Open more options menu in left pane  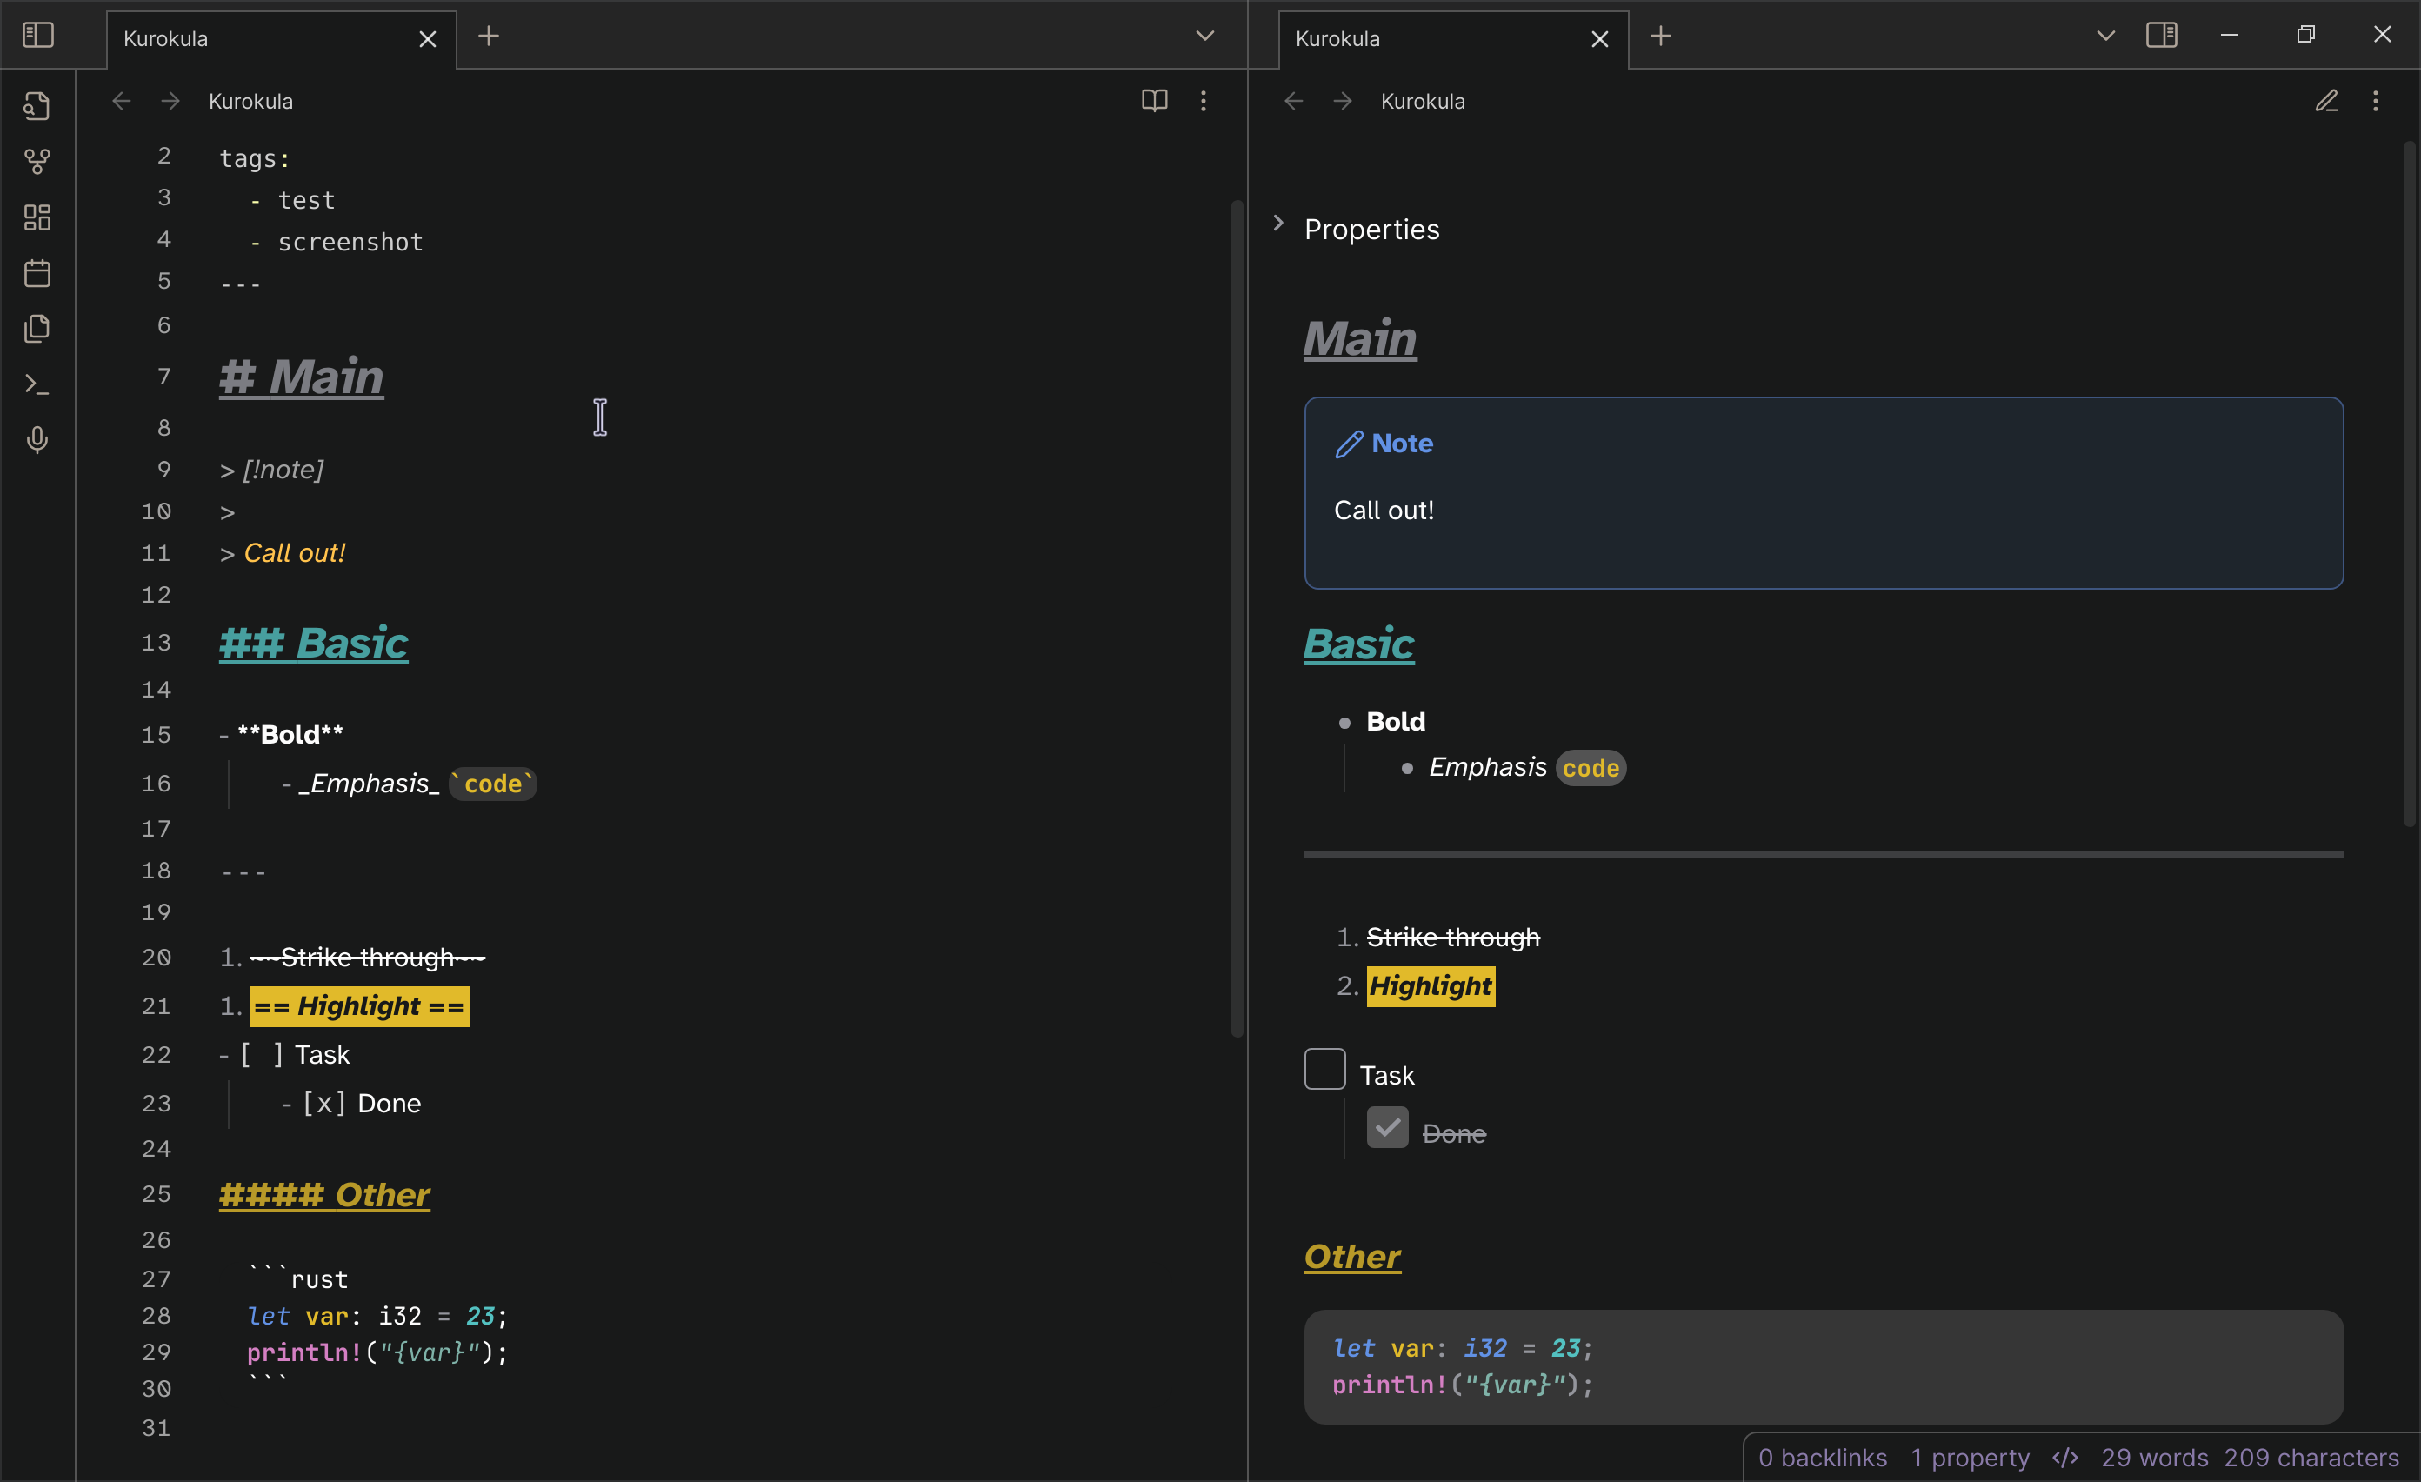click(x=1203, y=100)
